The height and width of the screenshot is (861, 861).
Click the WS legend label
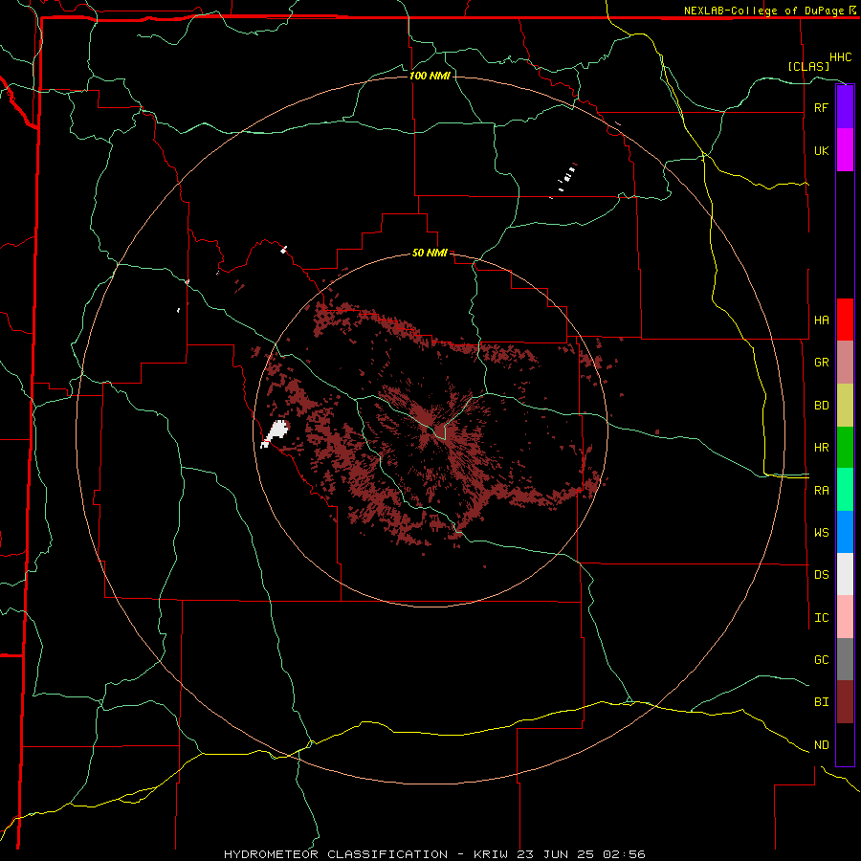coord(821,532)
